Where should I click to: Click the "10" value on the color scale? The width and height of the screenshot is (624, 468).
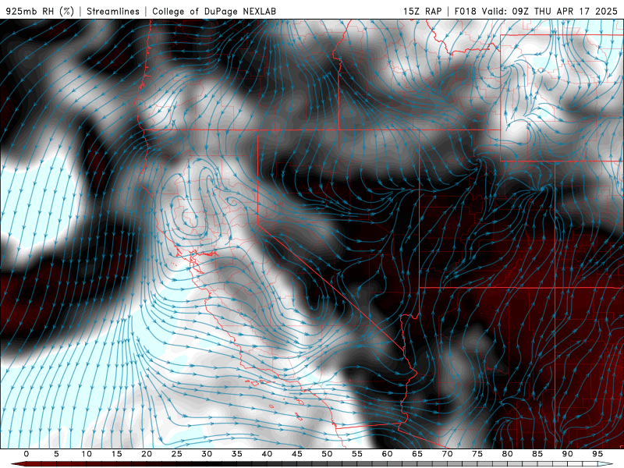[87, 454]
